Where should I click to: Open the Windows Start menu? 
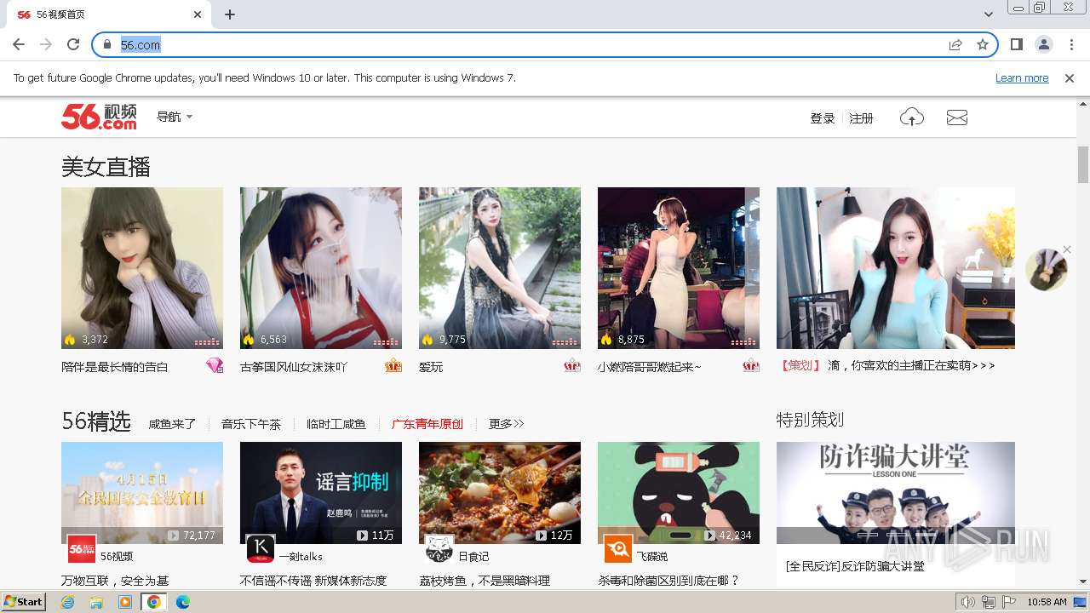pyautogui.click(x=24, y=601)
